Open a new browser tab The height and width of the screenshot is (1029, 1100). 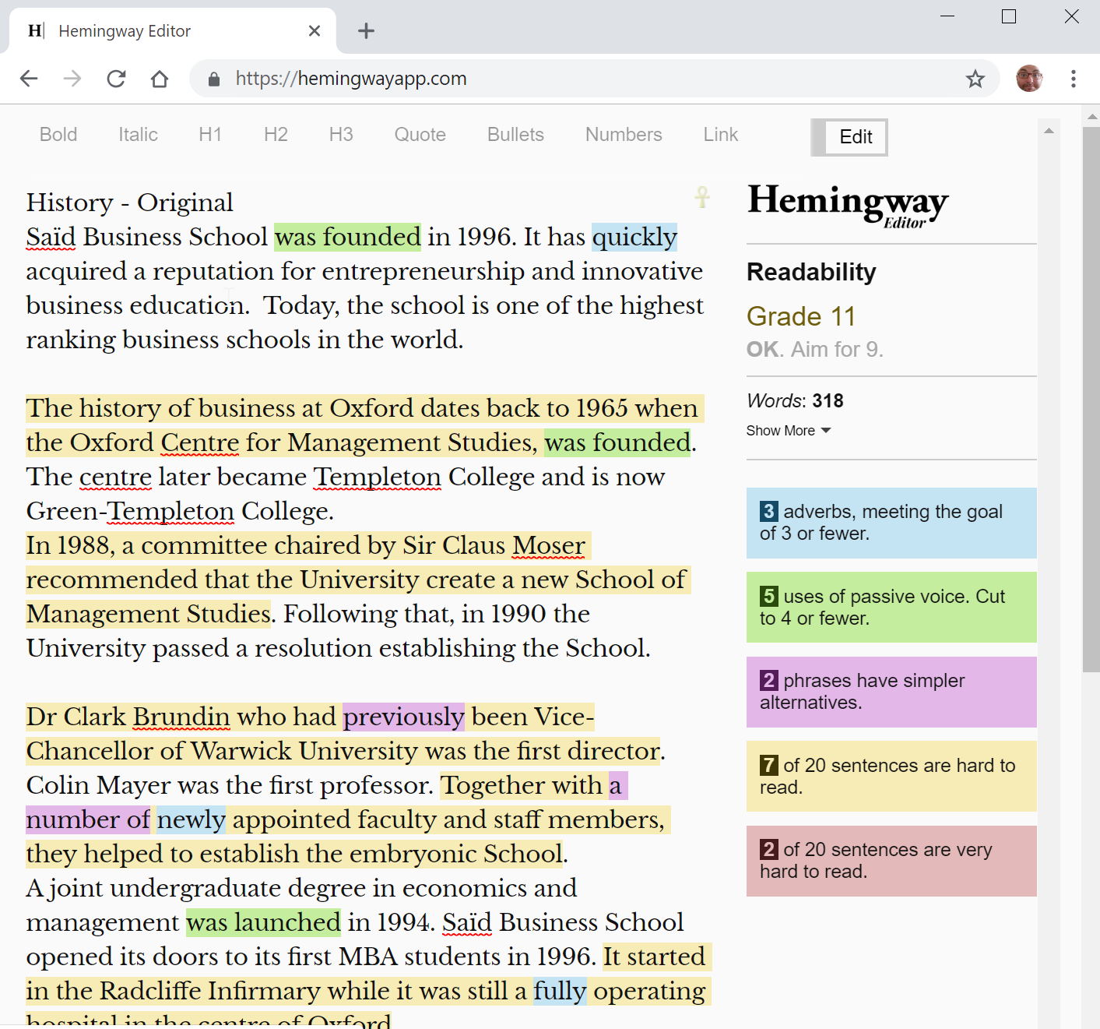coord(366,30)
